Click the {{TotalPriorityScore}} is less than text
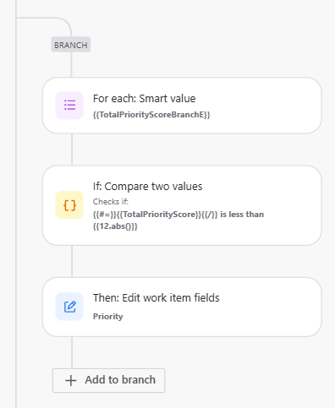335x408 pixels. pyautogui.click(x=178, y=215)
